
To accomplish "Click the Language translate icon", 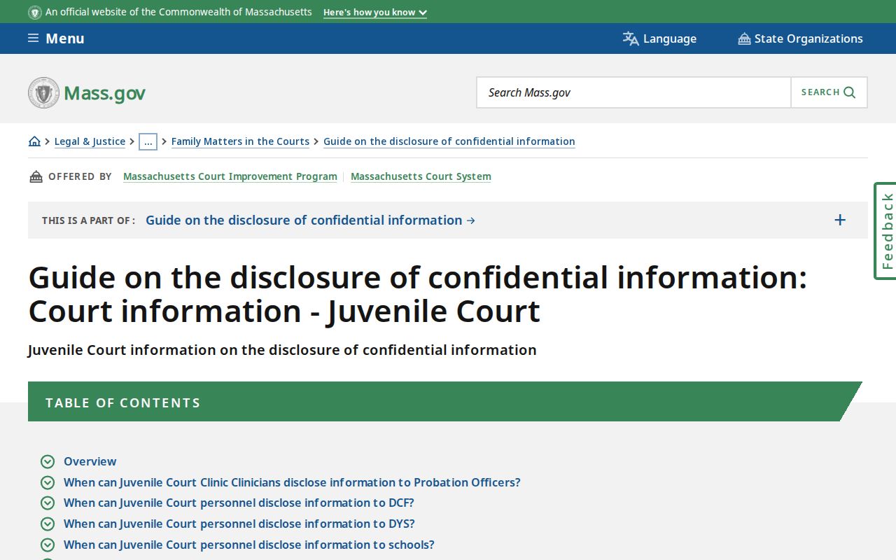I will point(631,38).
